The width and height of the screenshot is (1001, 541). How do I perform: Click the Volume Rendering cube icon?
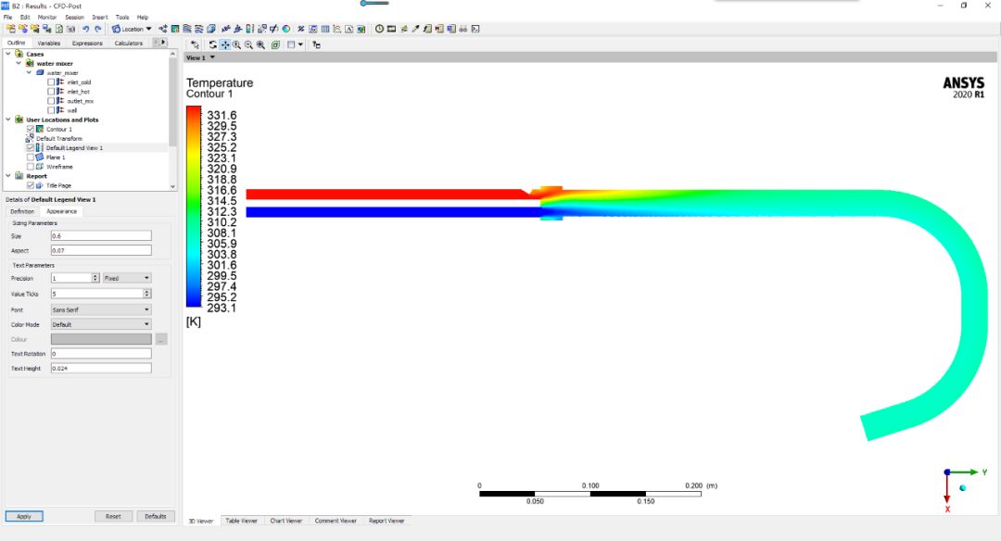pos(210,29)
